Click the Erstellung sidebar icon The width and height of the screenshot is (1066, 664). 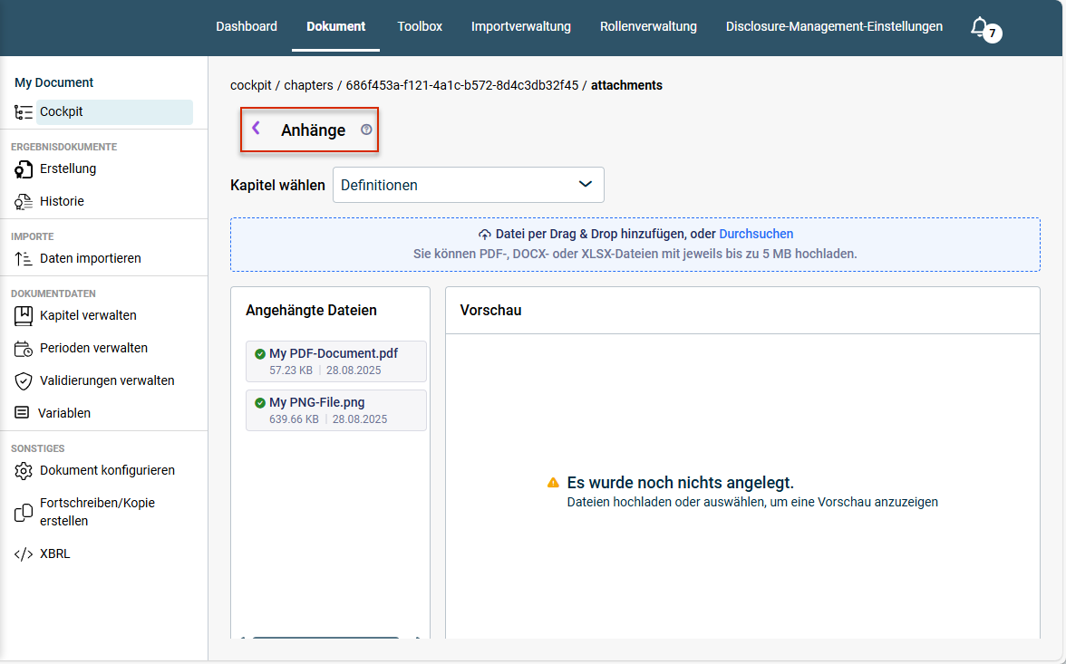coord(24,169)
